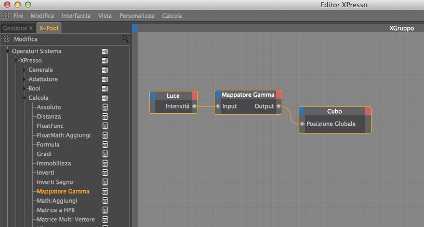Collapse the Calcola tree node
Image resolution: width=424 pixels, height=227 pixels.
coord(24,98)
